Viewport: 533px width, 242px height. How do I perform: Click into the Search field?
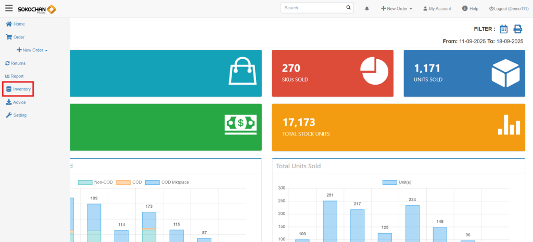(312, 8)
